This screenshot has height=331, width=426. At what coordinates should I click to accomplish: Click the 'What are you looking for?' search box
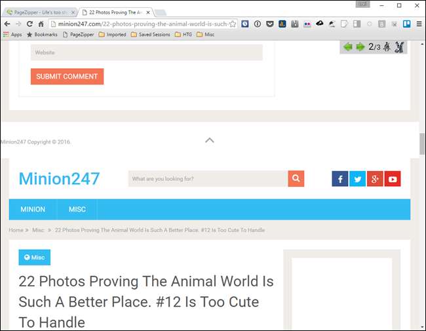[x=208, y=178]
